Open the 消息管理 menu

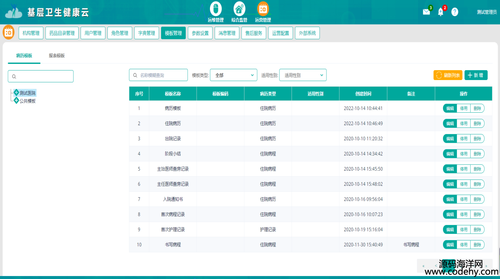[227, 33]
